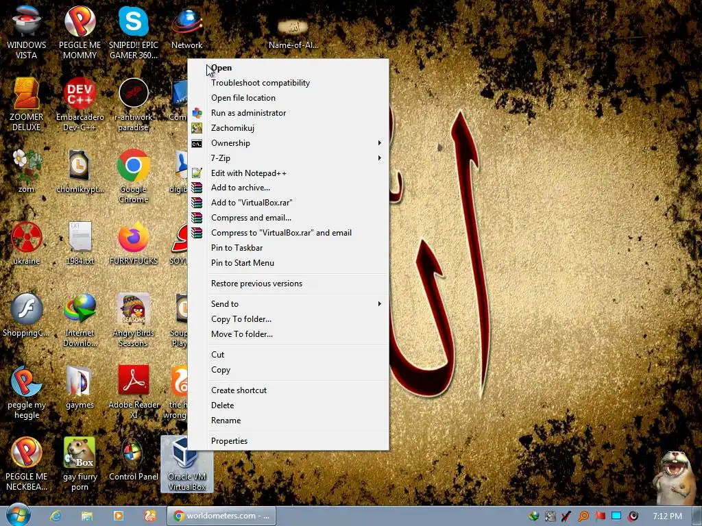
Task: Choose Run as administrator
Action: point(289,113)
